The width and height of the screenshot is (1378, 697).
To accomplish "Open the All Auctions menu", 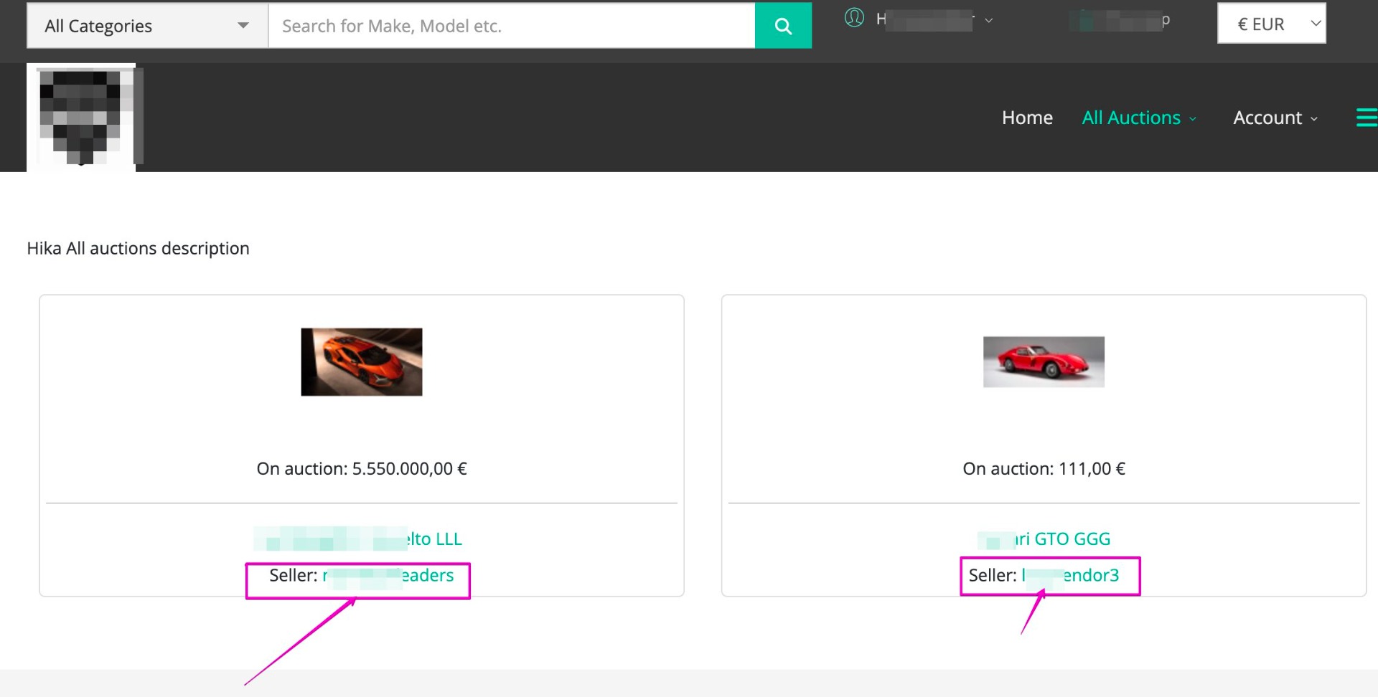I will (1130, 118).
